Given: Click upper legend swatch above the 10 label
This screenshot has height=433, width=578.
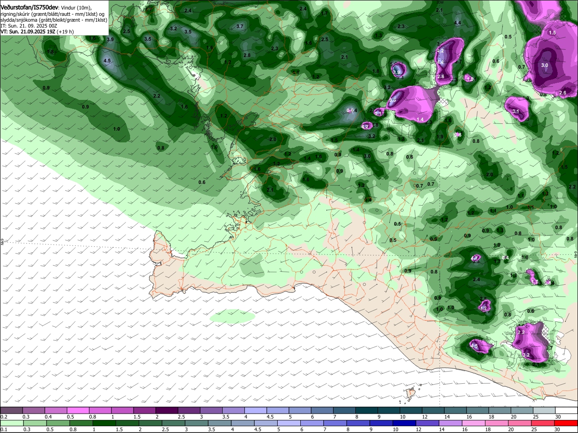Looking at the screenshot, I should coord(410,410).
